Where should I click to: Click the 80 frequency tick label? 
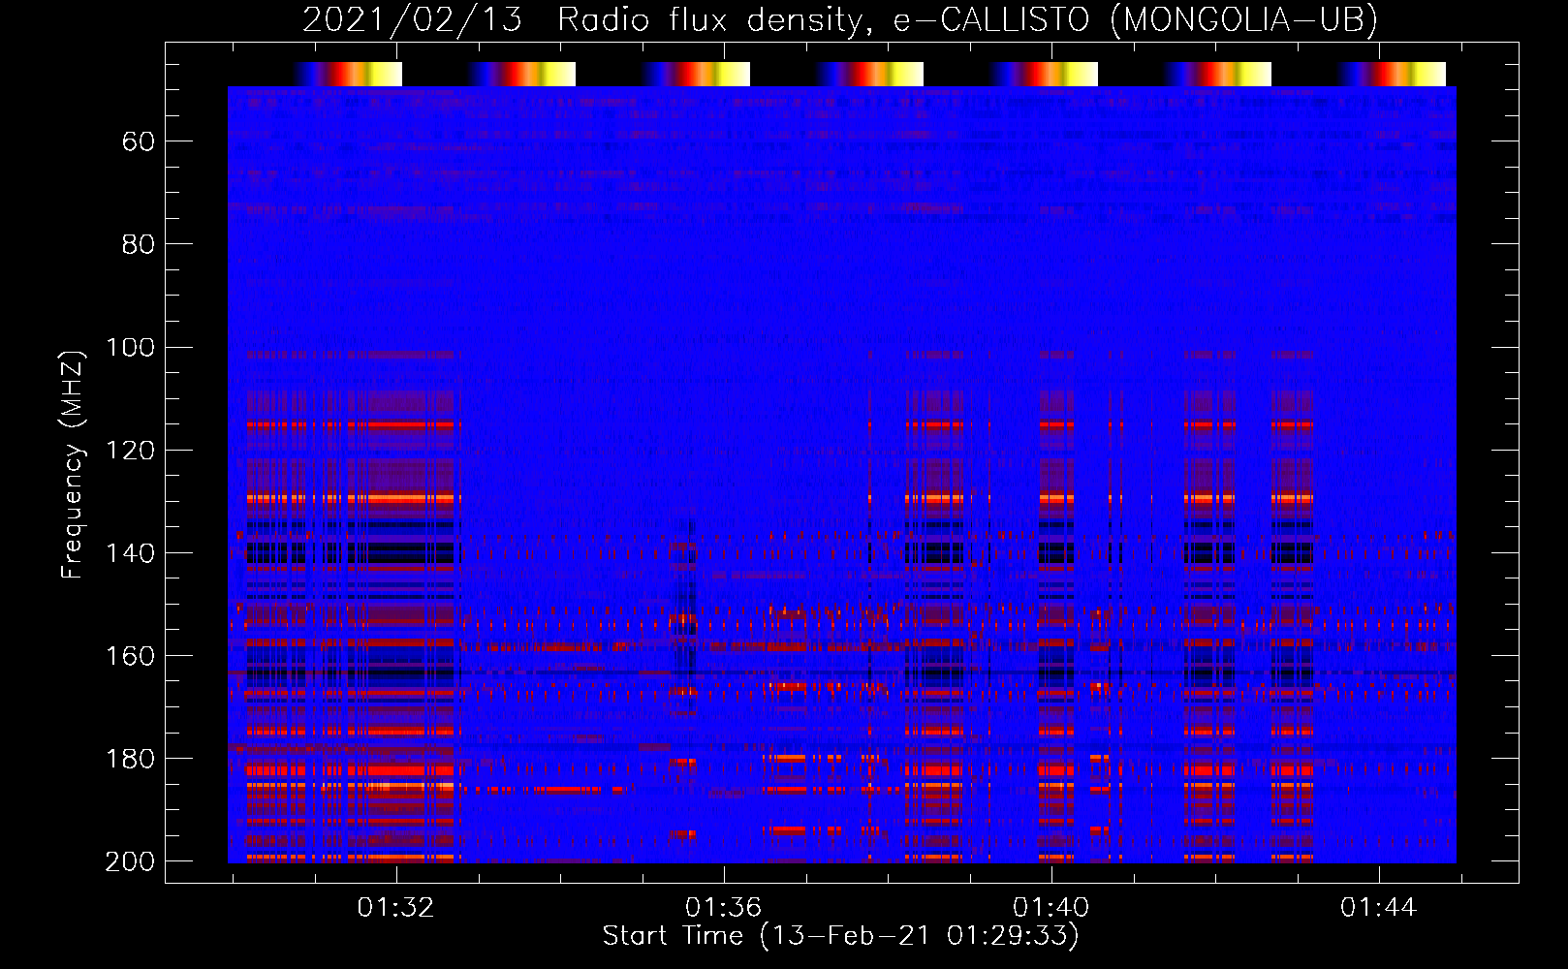[x=139, y=245]
